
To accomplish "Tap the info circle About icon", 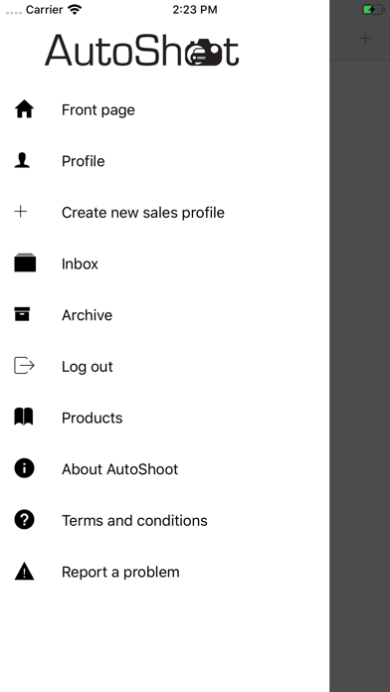I will 24,468.
